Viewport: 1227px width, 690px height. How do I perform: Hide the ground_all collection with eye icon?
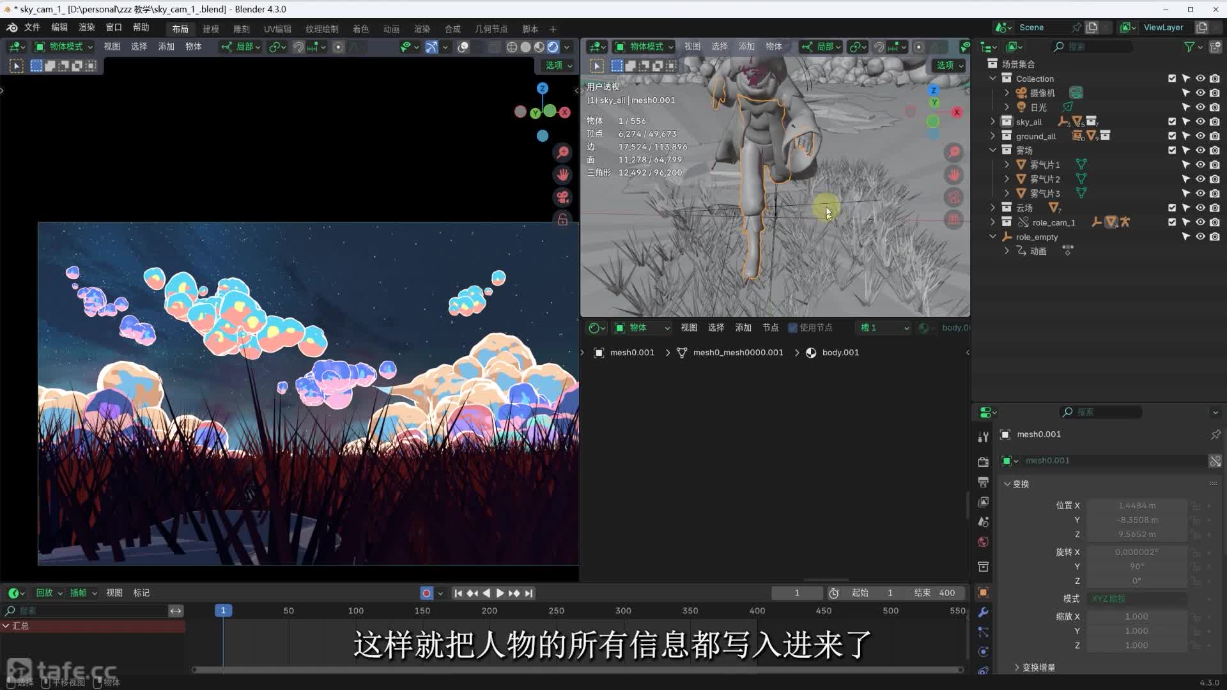(x=1200, y=136)
